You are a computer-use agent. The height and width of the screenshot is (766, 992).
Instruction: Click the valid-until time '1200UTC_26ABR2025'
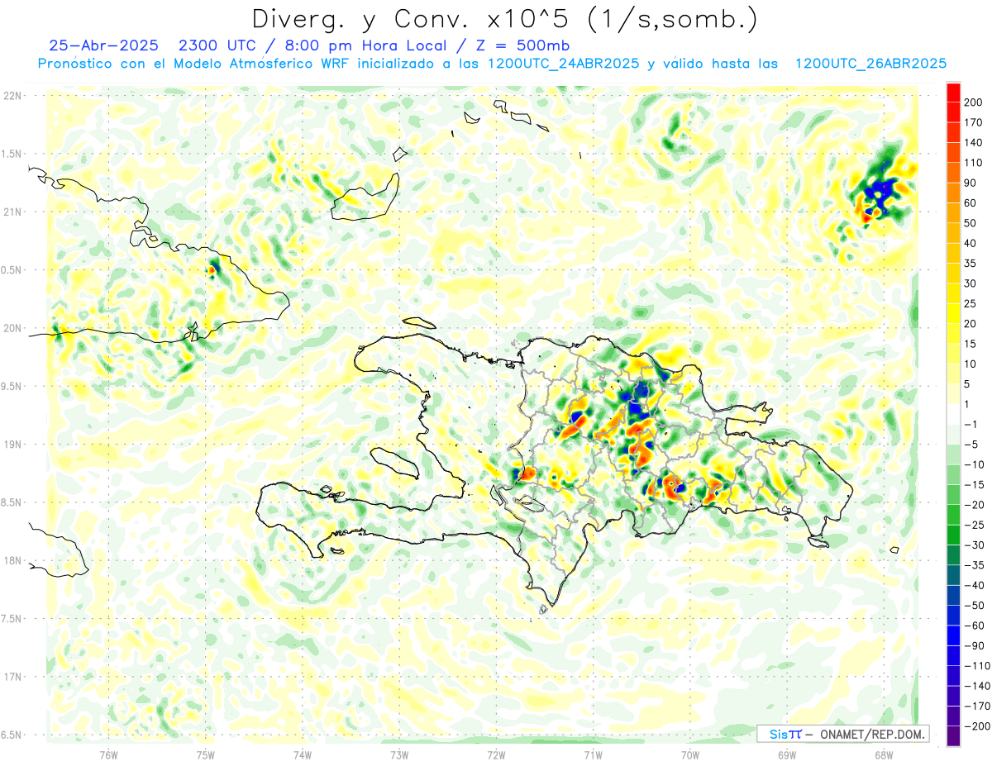click(x=870, y=64)
